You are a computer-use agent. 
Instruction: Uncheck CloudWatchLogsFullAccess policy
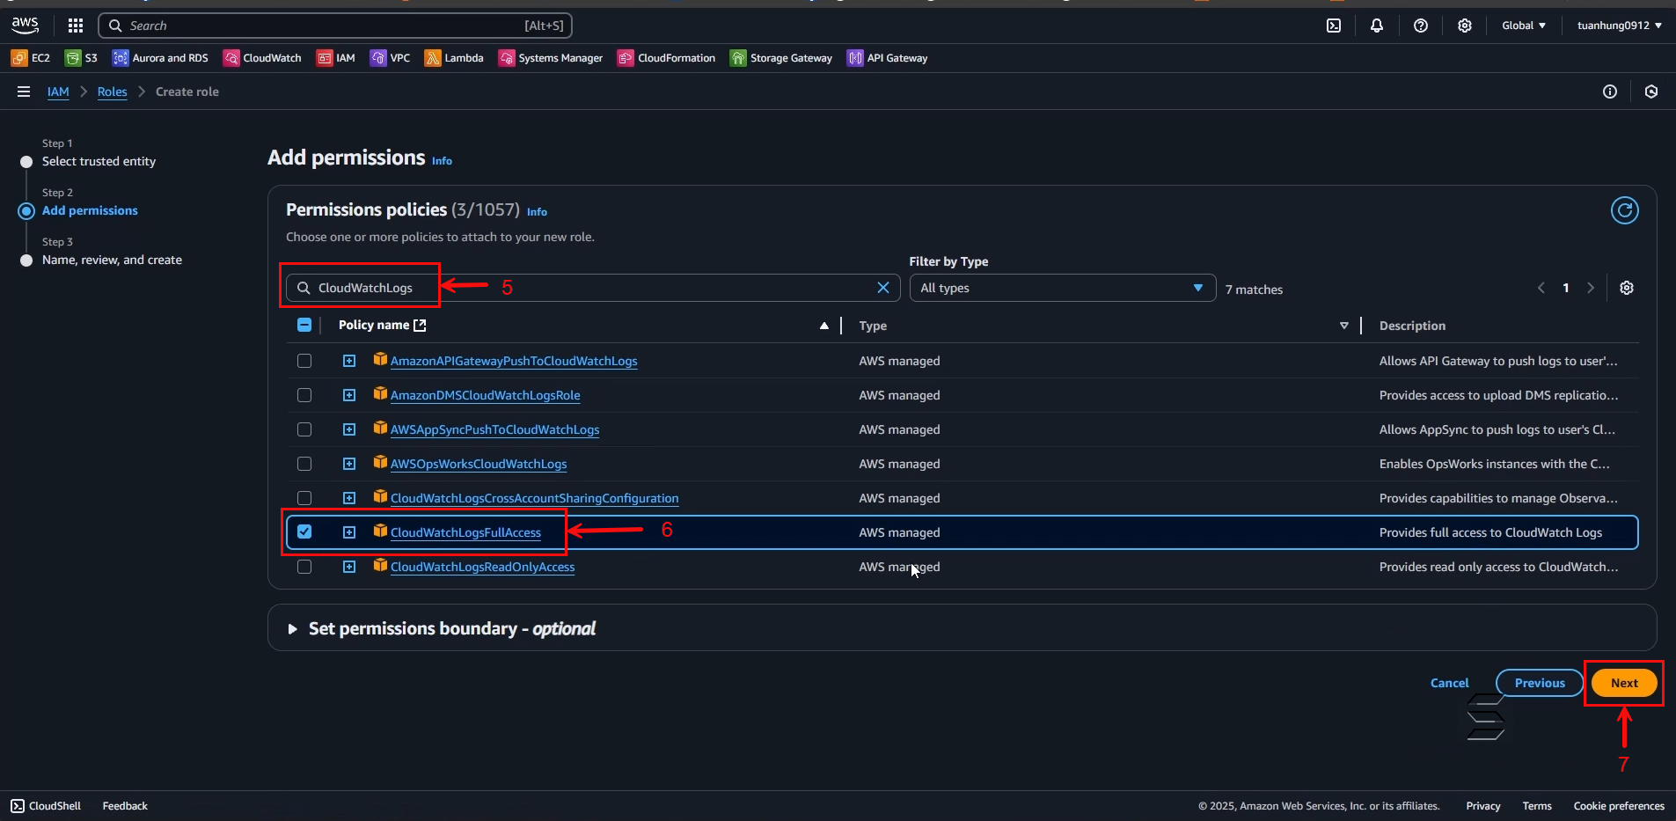point(304,531)
